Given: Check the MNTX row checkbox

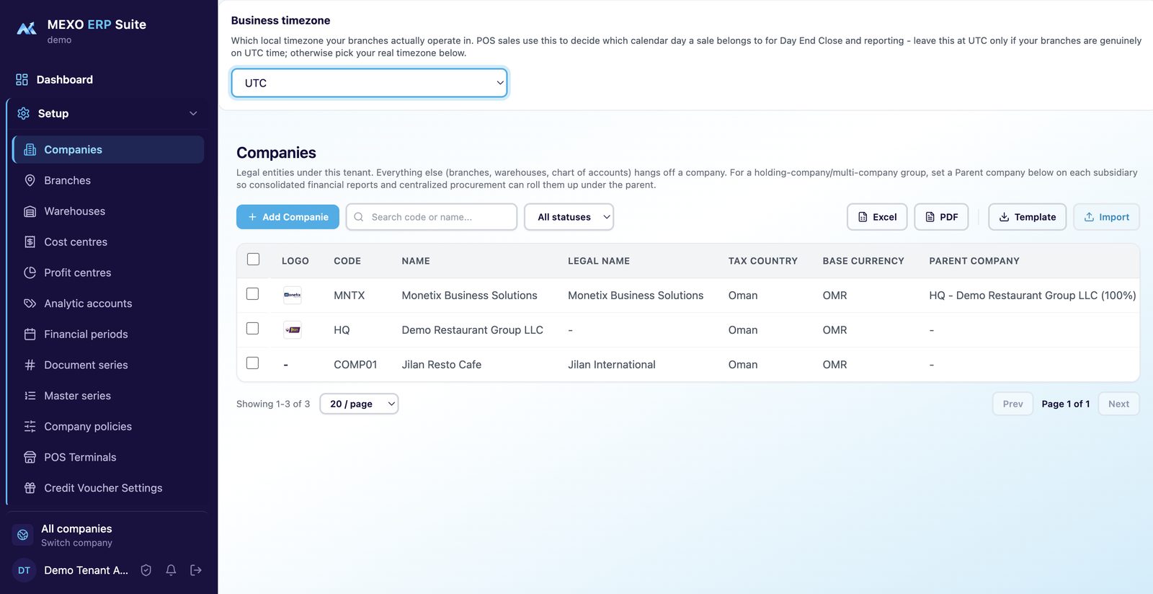Looking at the screenshot, I should (252, 294).
